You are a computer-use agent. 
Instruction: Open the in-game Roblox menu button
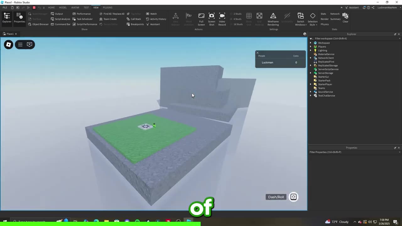(8, 45)
